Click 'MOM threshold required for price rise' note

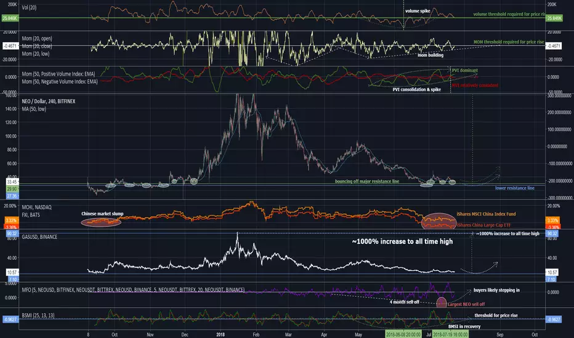pyautogui.click(x=509, y=42)
